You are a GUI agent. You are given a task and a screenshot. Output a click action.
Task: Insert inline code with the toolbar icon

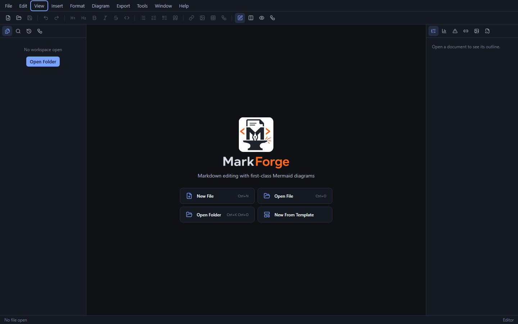point(127,18)
